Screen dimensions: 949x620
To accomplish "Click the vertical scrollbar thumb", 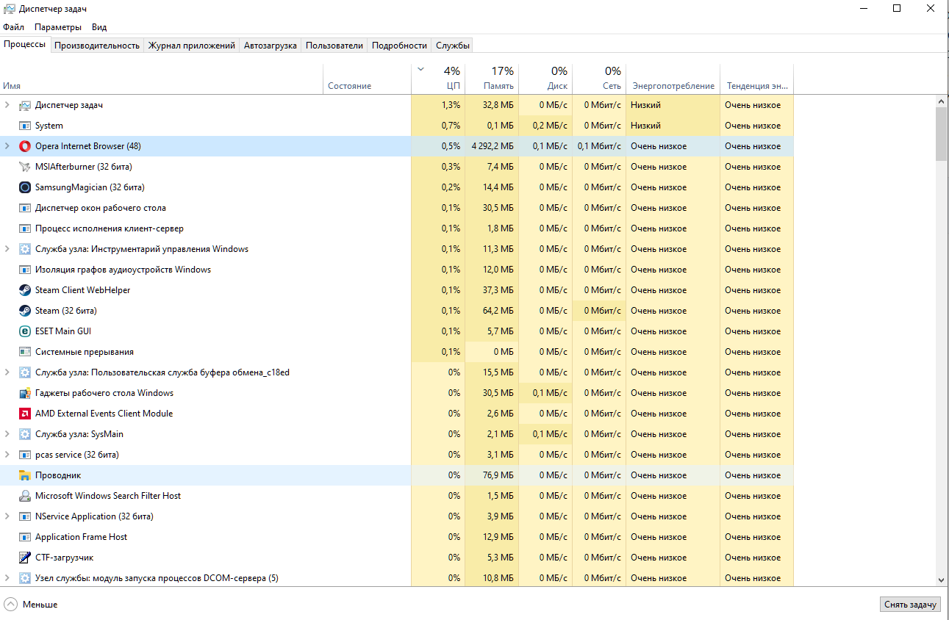I will 942,133.
